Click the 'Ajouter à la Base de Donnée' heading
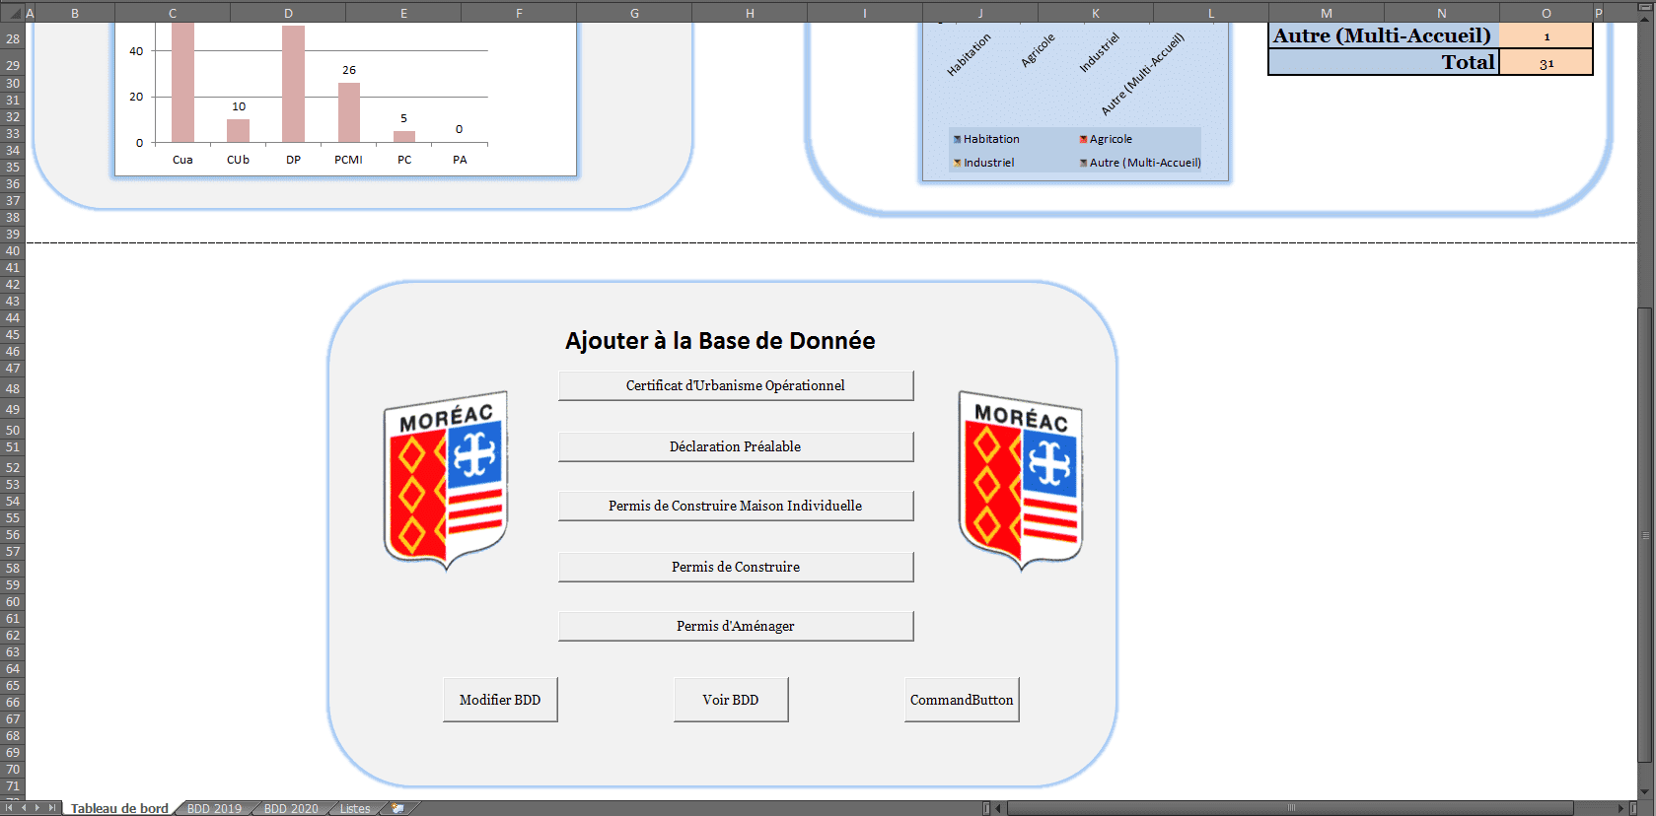 pyautogui.click(x=720, y=341)
